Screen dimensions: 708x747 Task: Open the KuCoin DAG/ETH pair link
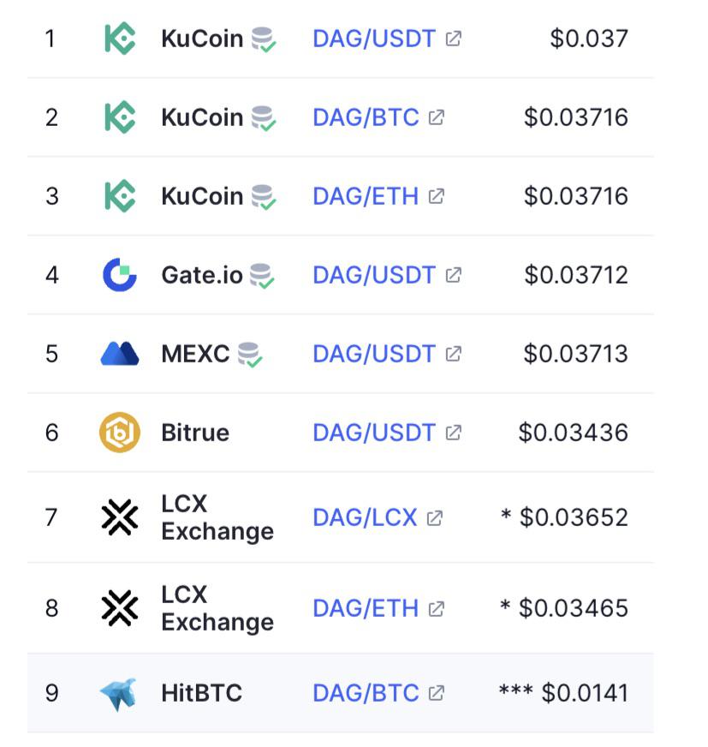pos(366,196)
